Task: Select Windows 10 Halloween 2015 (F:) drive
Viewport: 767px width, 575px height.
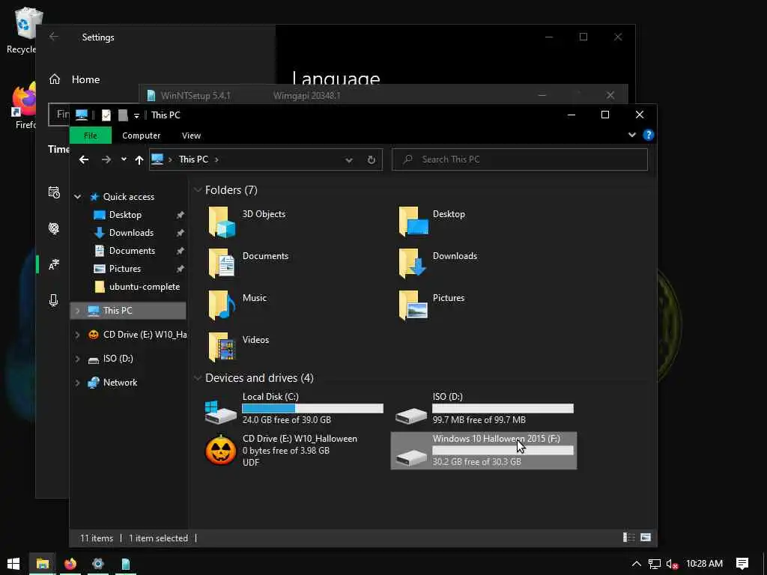Action: coord(484,450)
